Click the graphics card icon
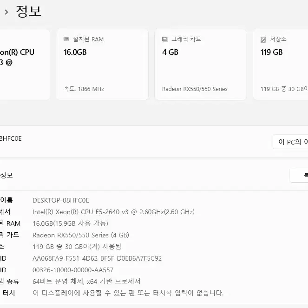 click(x=165, y=39)
